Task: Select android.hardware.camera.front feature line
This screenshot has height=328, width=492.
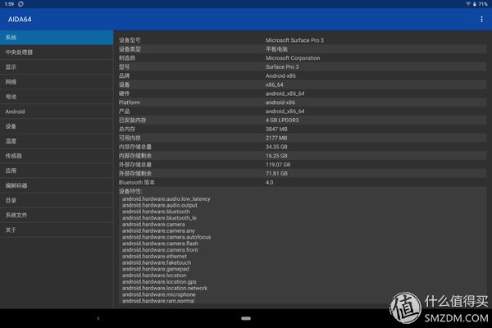Action: (160, 250)
